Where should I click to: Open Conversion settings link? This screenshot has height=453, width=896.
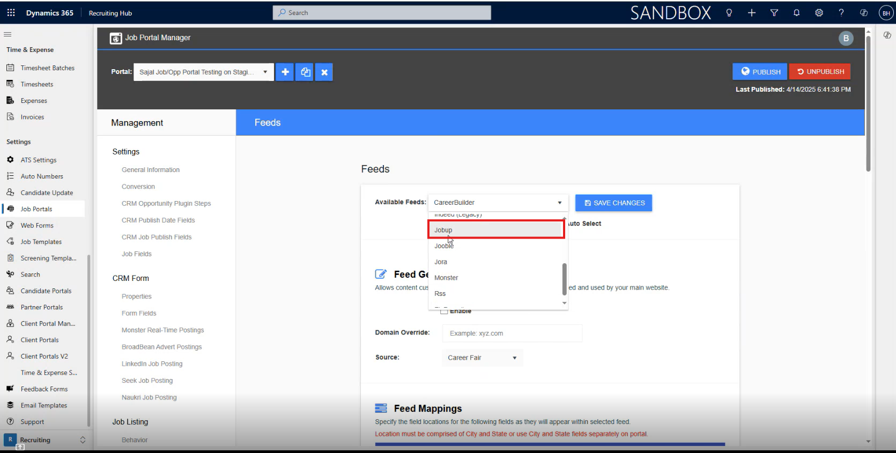coord(138,187)
